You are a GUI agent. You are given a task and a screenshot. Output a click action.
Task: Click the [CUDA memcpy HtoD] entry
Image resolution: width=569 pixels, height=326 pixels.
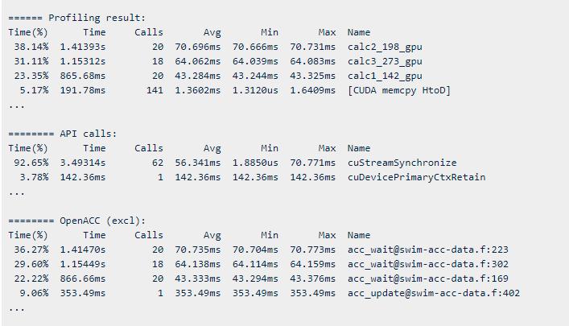pyautogui.click(x=399, y=90)
